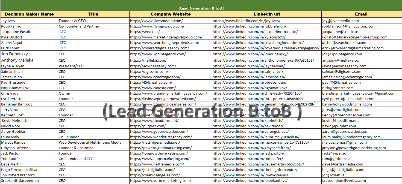Select the Anthony Melleka cell

[29, 60]
